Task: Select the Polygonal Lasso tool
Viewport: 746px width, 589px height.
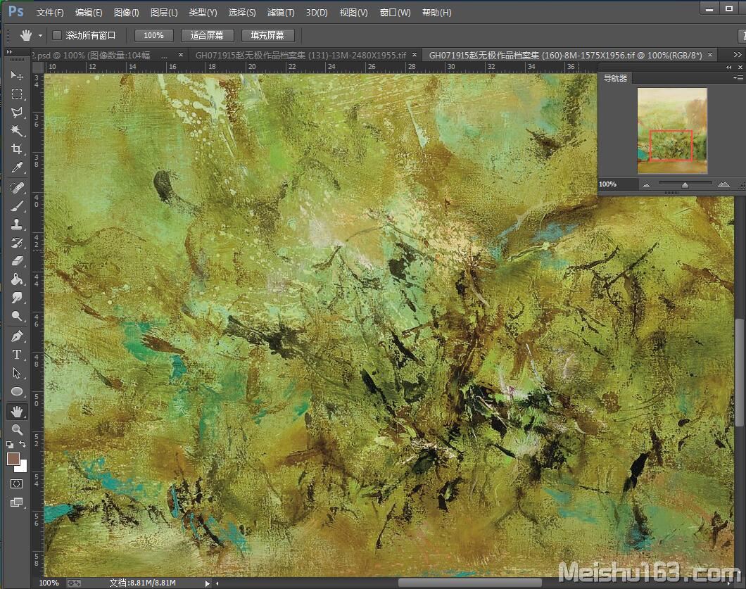Action: click(x=17, y=113)
